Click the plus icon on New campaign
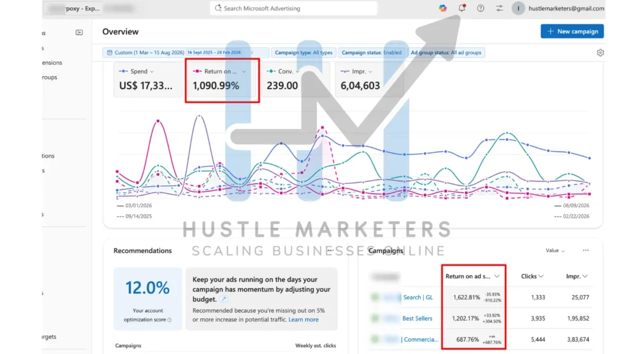This screenshot has width=629, height=354. (550, 31)
